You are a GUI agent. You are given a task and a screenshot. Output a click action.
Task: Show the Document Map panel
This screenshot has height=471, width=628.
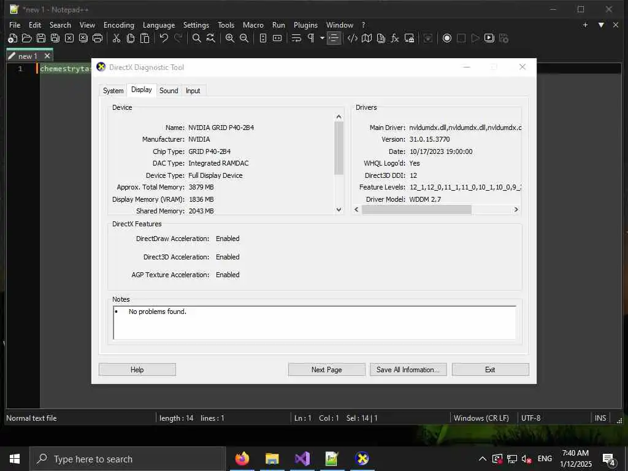[367, 39]
